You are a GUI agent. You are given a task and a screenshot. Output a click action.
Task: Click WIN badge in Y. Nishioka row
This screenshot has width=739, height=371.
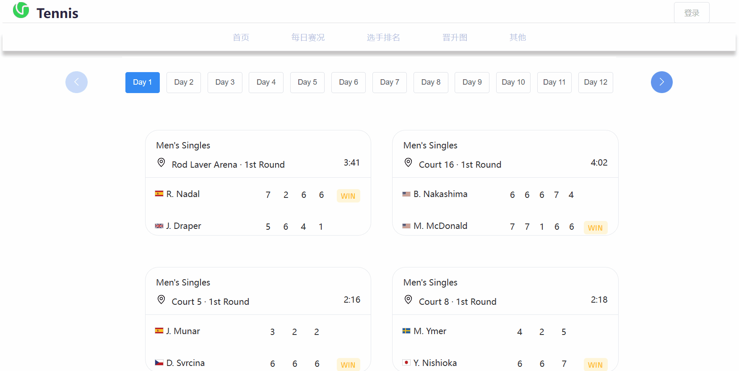pyautogui.click(x=595, y=365)
